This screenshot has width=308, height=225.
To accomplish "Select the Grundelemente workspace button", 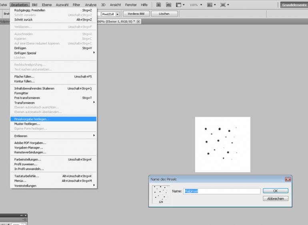I will pos(294,5).
